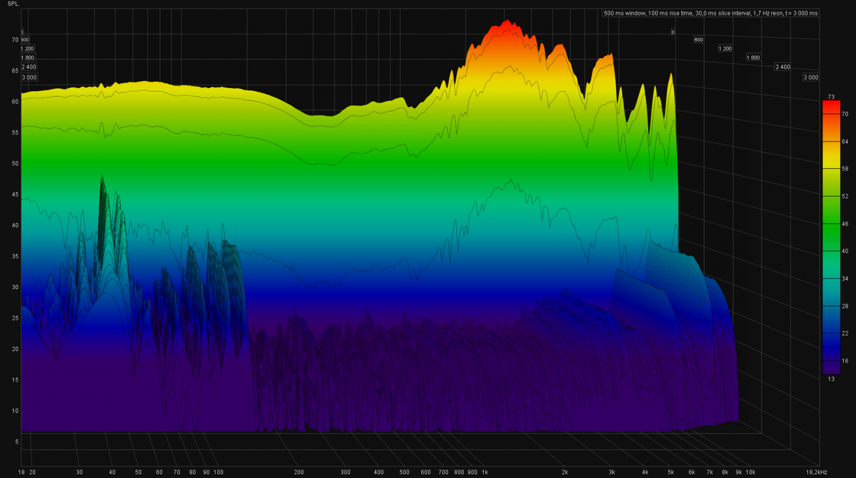Image resolution: width=856 pixels, height=478 pixels.
Task: Click the 64 value on the color legend
Action: (845, 142)
